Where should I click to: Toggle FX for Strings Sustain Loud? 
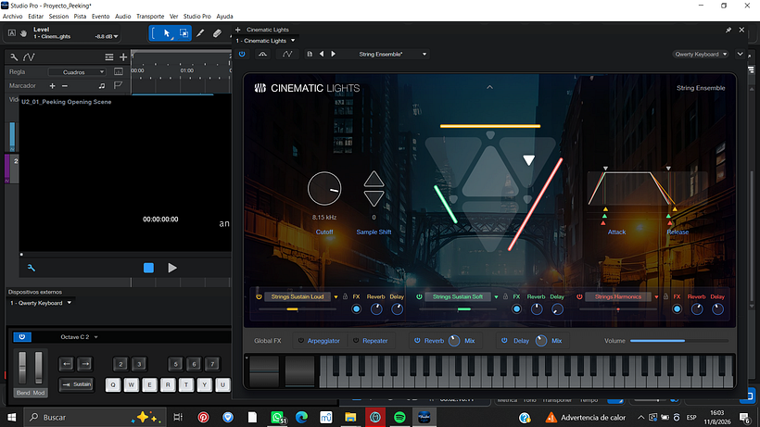[x=356, y=308]
